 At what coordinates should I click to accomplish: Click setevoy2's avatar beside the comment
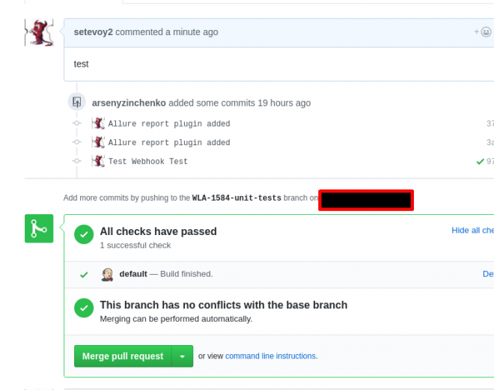39,34
